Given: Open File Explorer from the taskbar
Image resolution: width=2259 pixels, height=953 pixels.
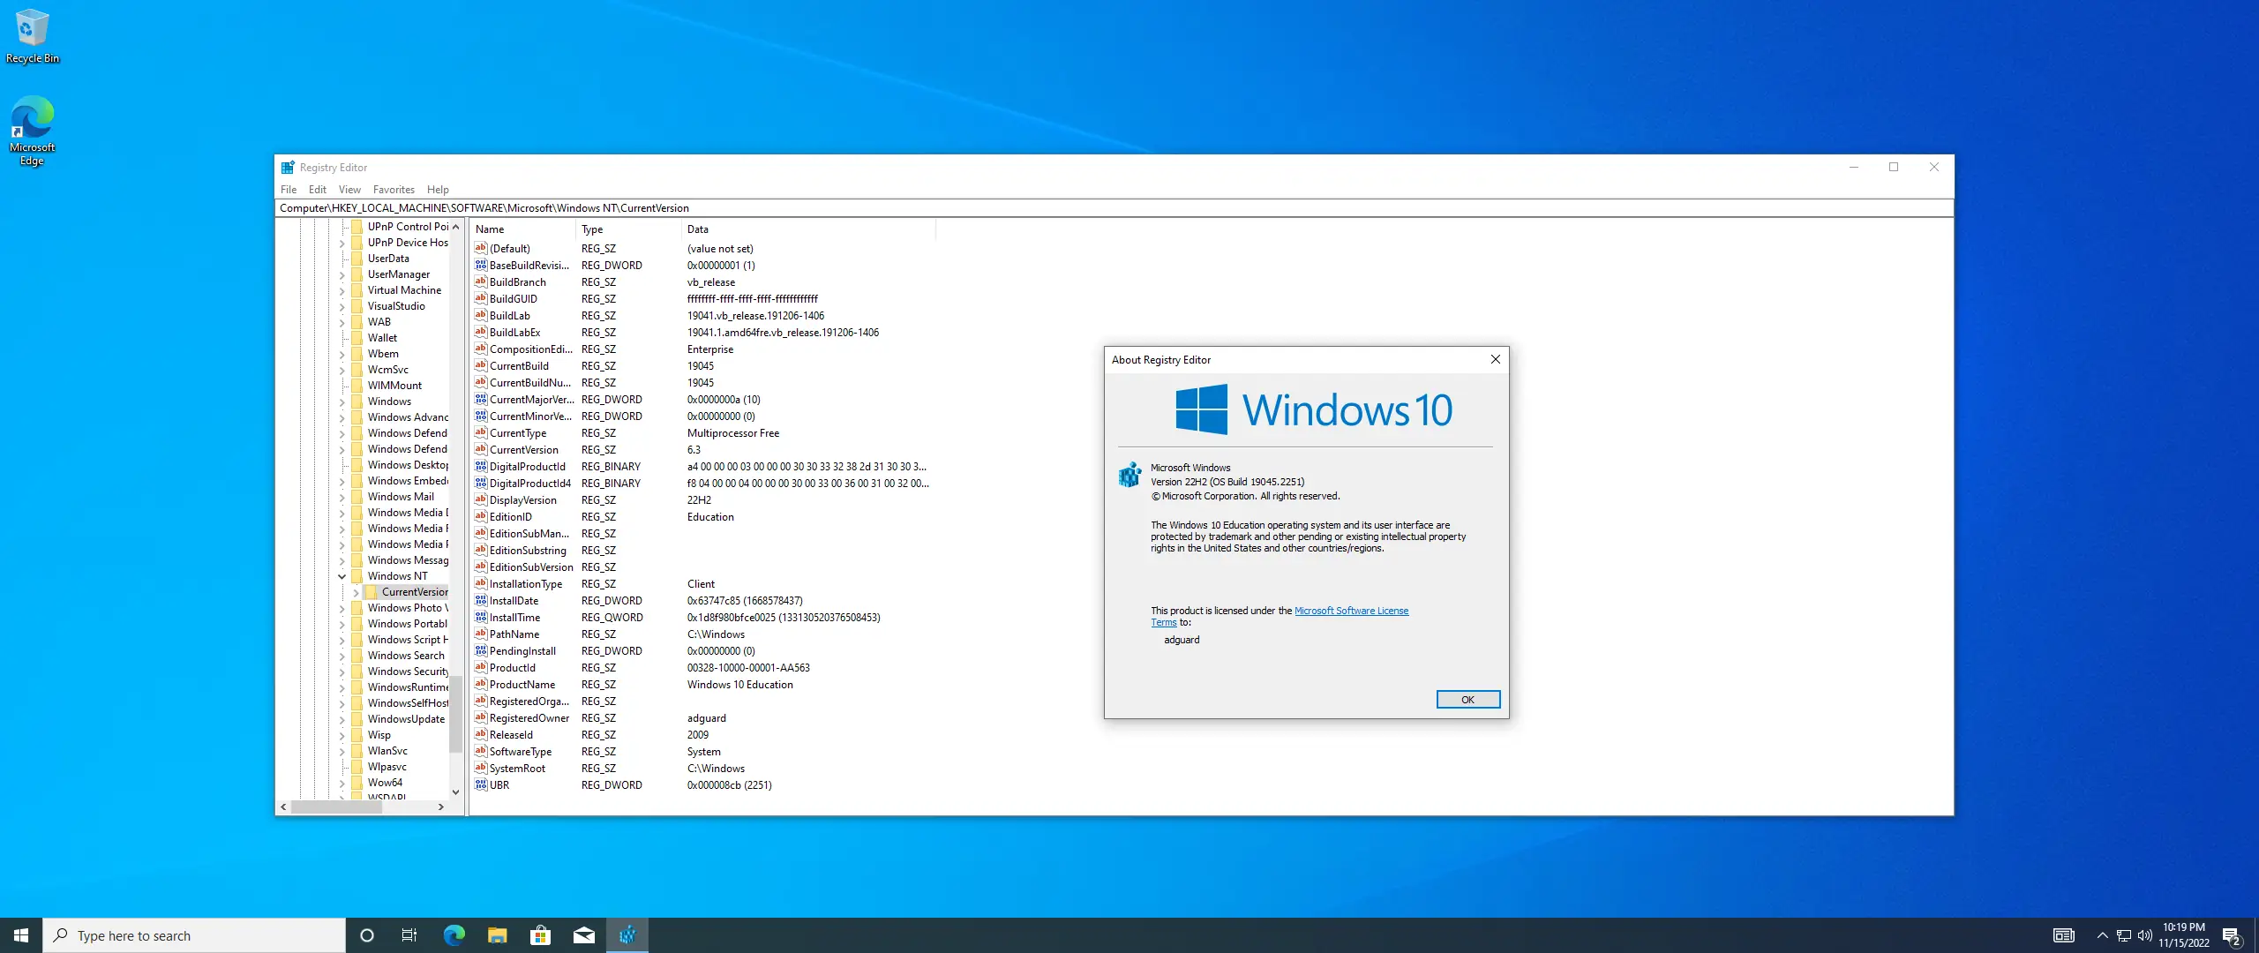Looking at the screenshot, I should pos(497,935).
